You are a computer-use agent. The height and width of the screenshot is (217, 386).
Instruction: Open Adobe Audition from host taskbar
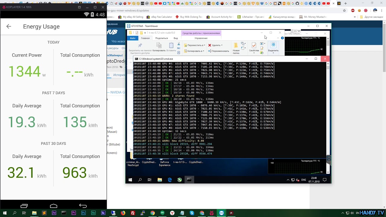click(x=93, y=213)
